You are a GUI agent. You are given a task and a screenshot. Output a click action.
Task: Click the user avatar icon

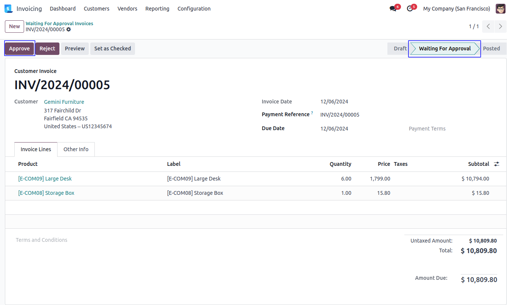pyautogui.click(x=500, y=9)
